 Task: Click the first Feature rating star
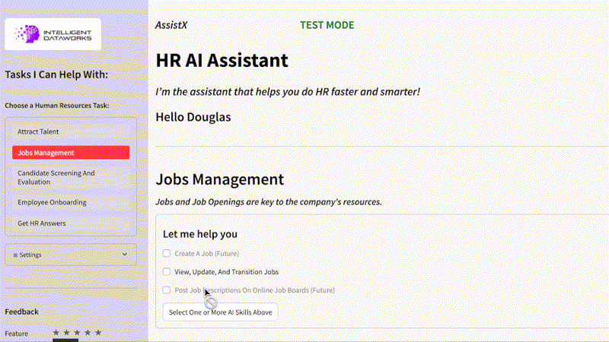tap(56, 333)
